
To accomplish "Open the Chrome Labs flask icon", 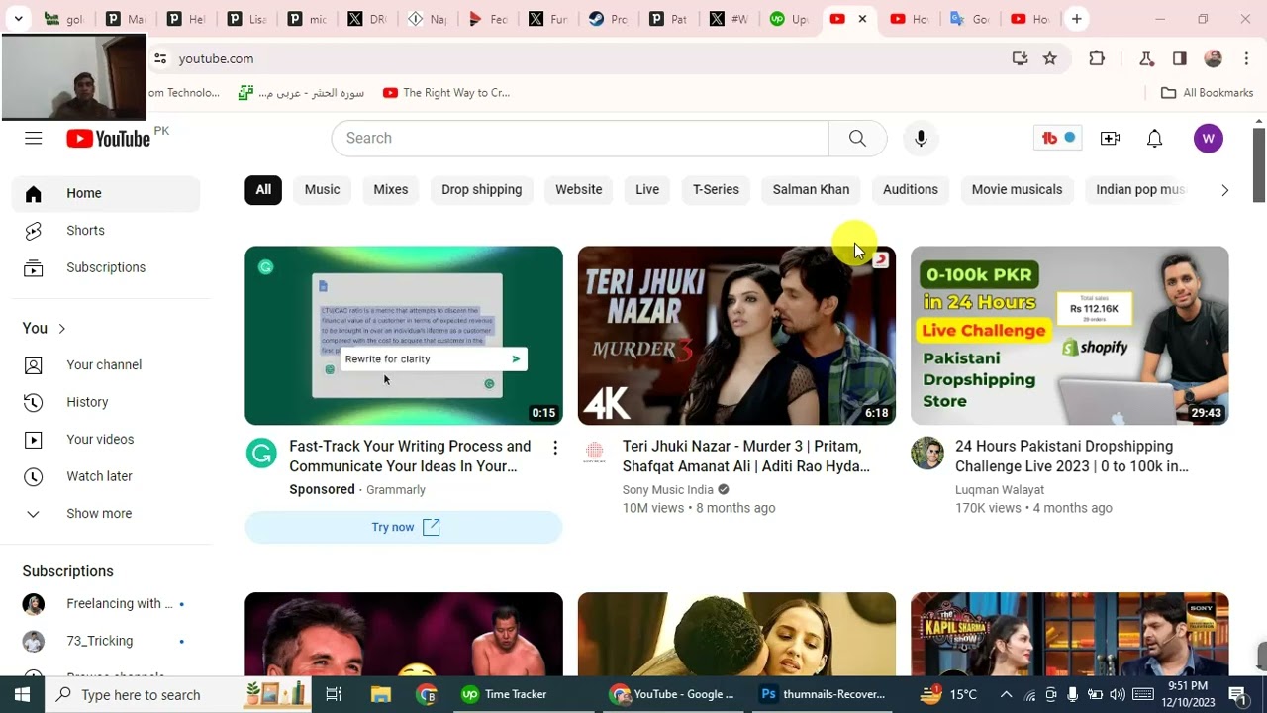I will 1147,58.
